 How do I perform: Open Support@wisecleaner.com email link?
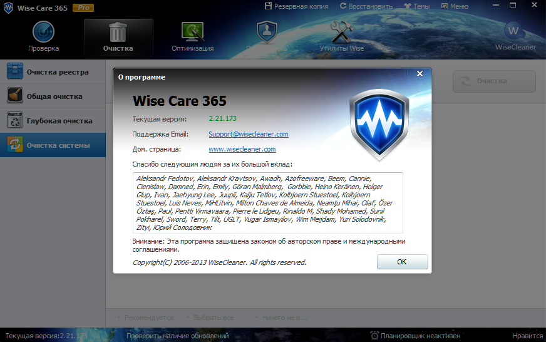(x=249, y=134)
